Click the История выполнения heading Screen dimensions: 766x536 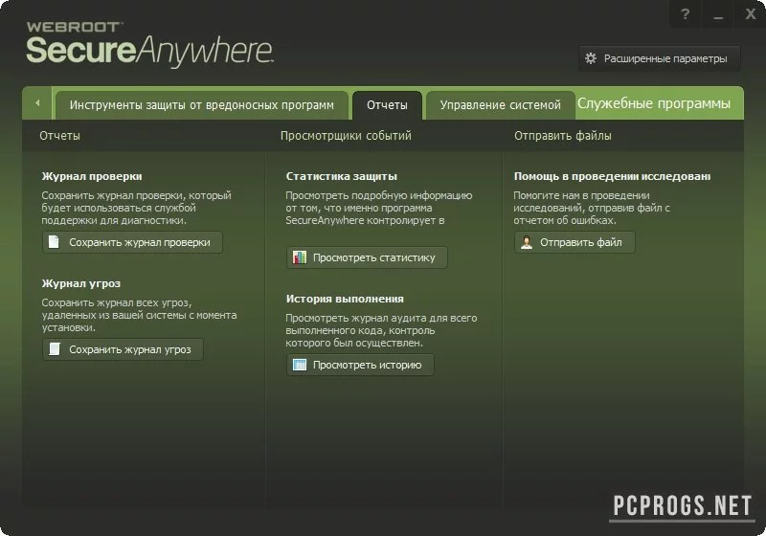point(345,299)
